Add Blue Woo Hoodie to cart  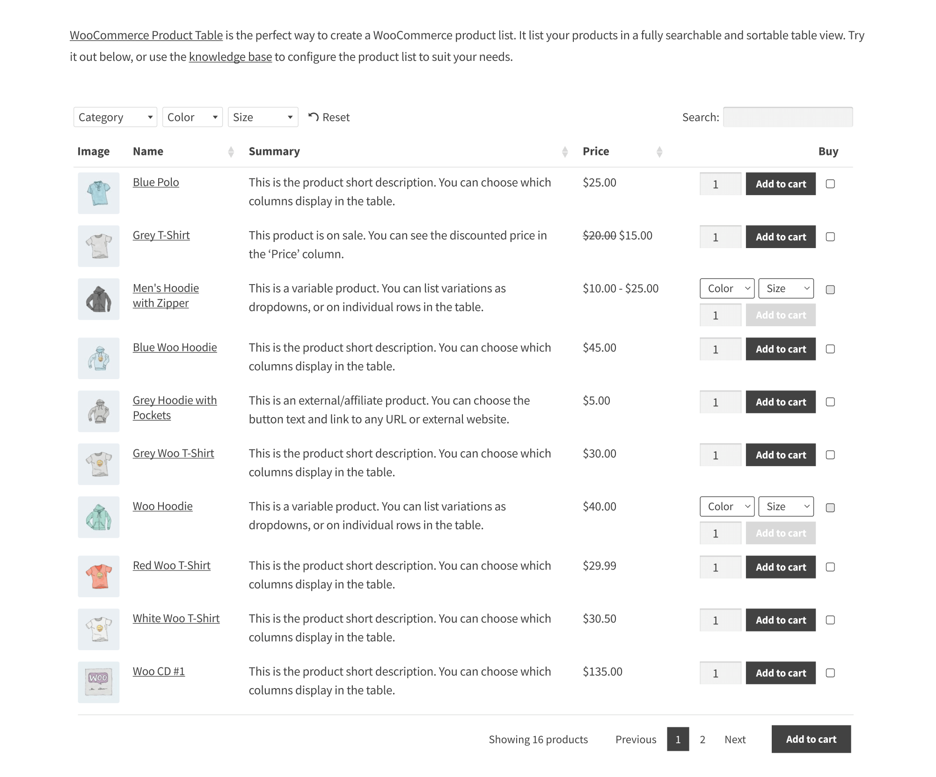click(x=781, y=349)
